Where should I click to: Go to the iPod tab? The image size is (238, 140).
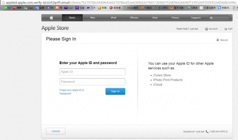(x=113, y=17)
